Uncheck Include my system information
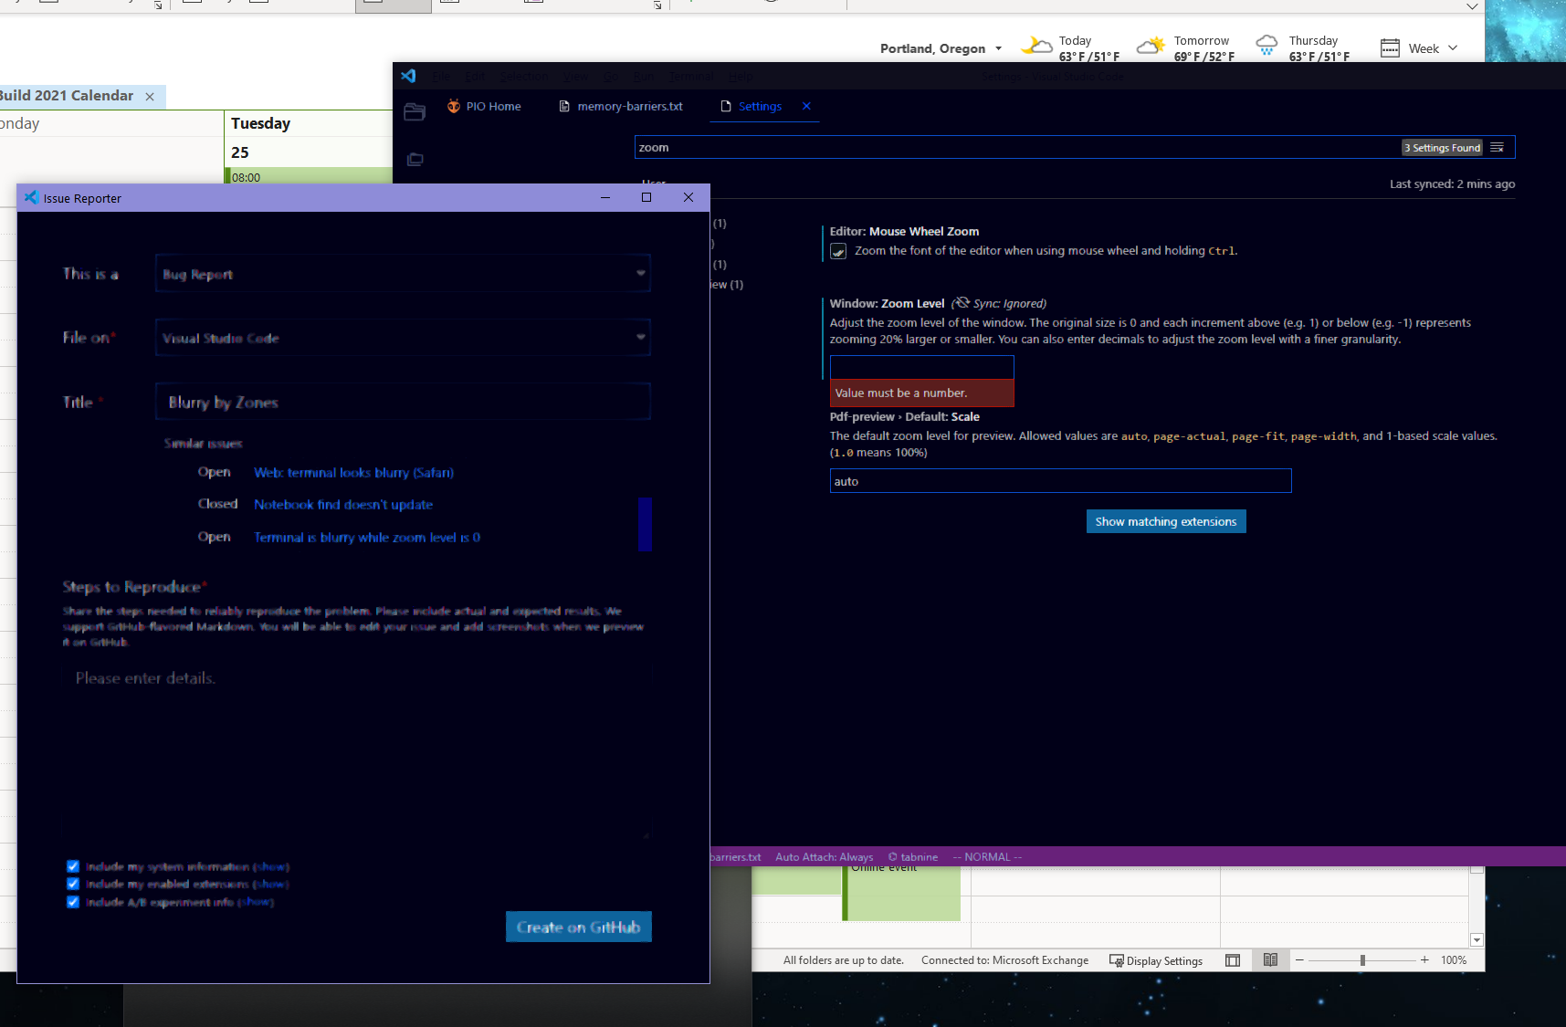Image resolution: width=1566 pixels, height=1027 pixels. 73,865
